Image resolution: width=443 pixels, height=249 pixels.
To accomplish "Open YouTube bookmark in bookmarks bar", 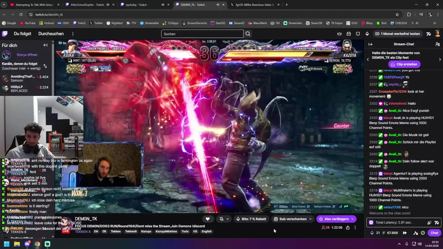I will point(27,23).
